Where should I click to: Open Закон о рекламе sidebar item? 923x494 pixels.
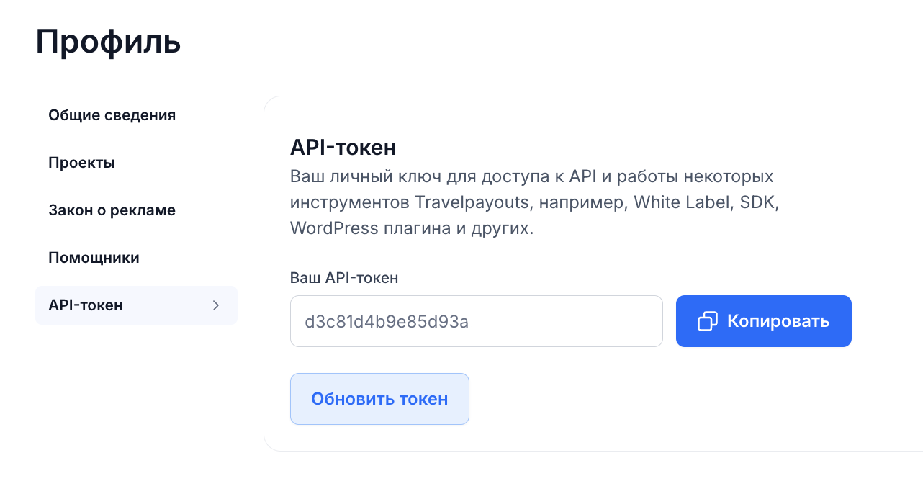(112, 210)
